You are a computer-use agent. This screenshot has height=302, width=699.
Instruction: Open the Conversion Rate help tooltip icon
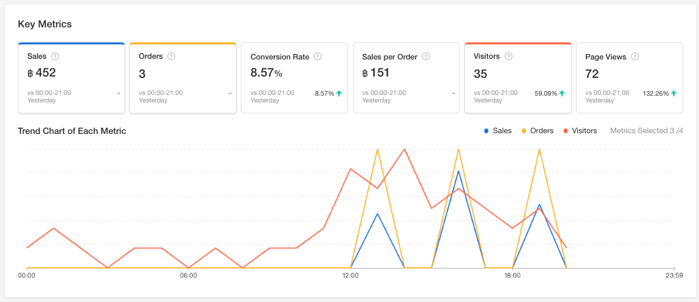tap(318, 57)
